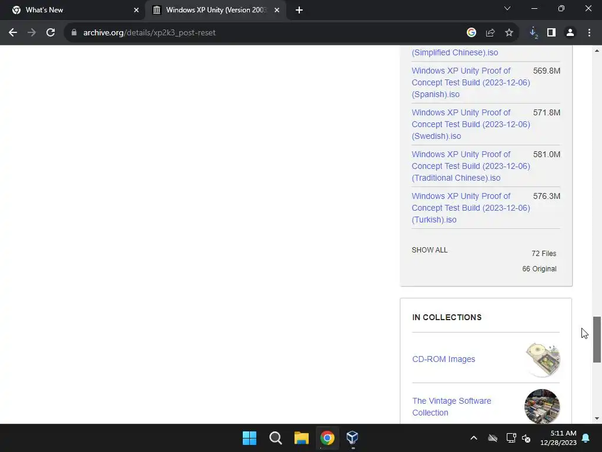Close the Windows XP Unity tab
Screen dimensions: 602x452
tap(277, 10)
